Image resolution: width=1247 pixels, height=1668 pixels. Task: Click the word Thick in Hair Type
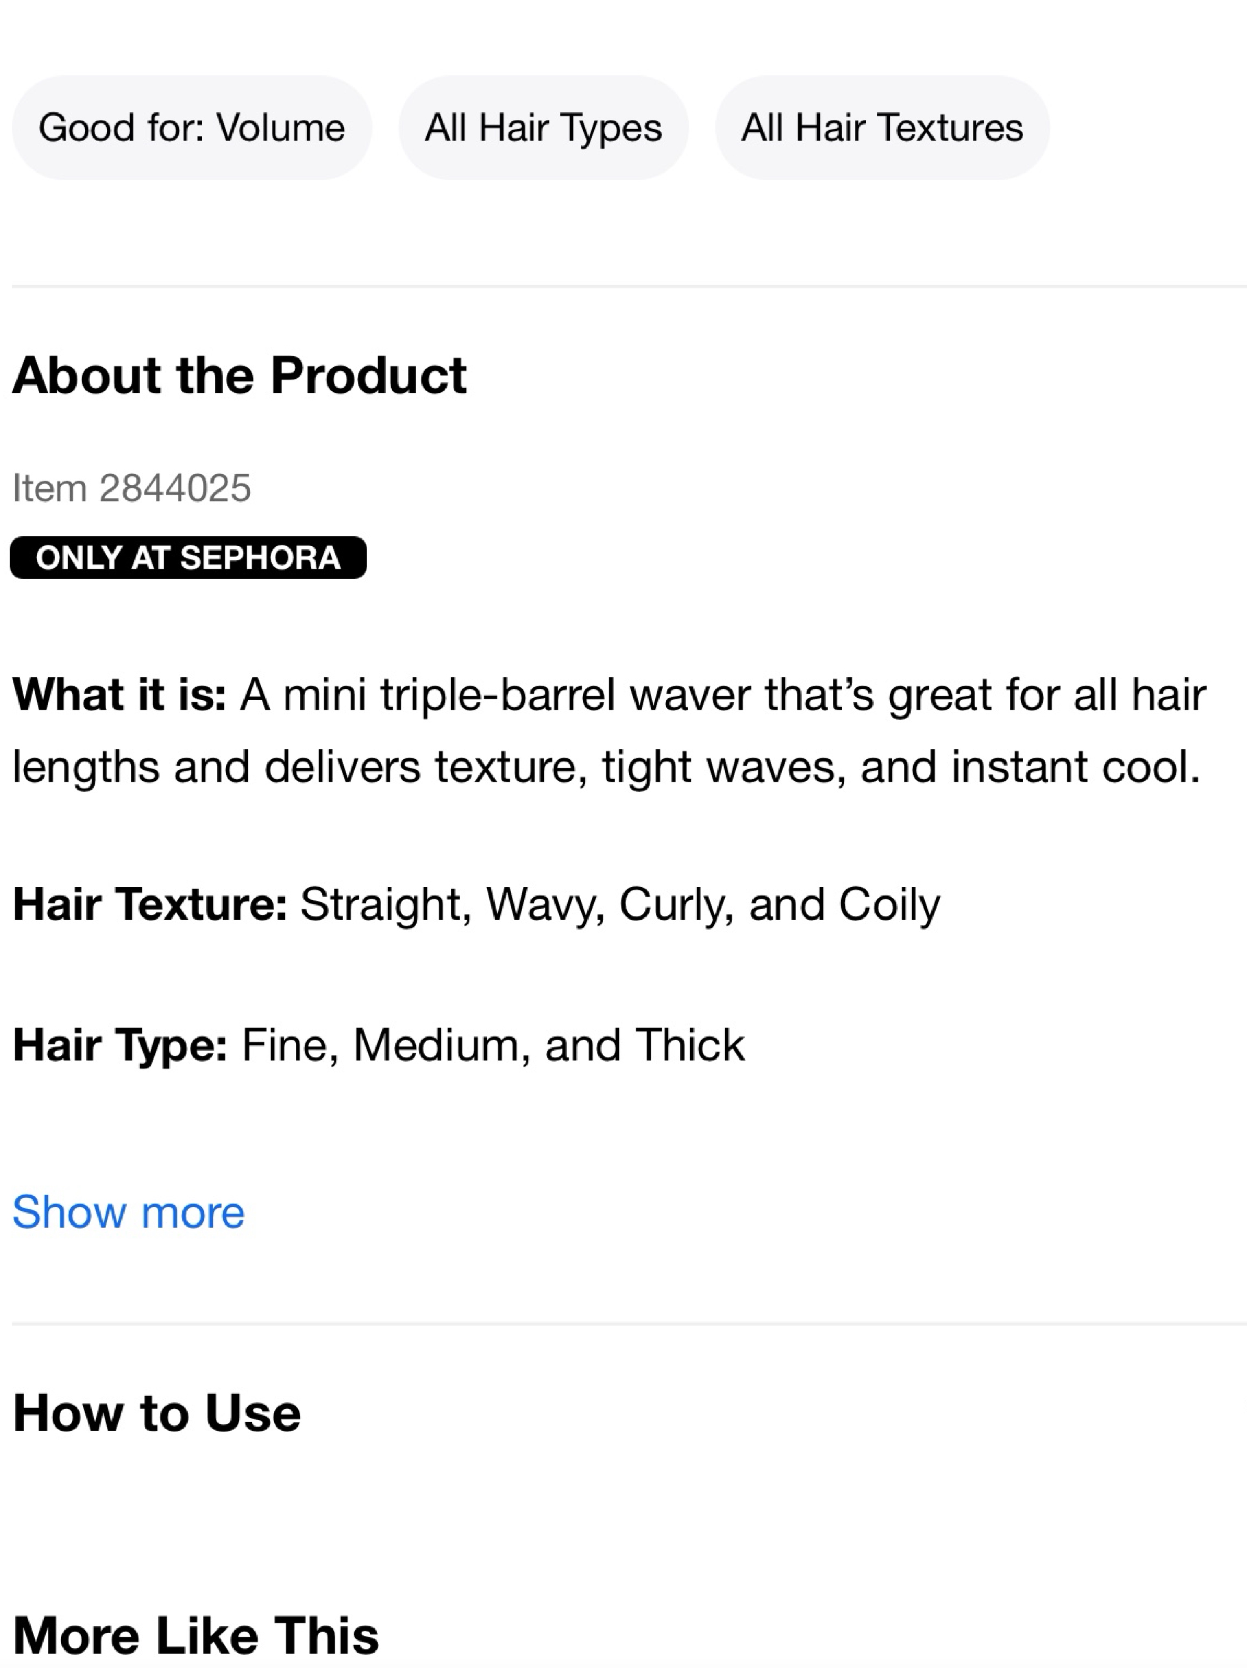(690, 1045)
